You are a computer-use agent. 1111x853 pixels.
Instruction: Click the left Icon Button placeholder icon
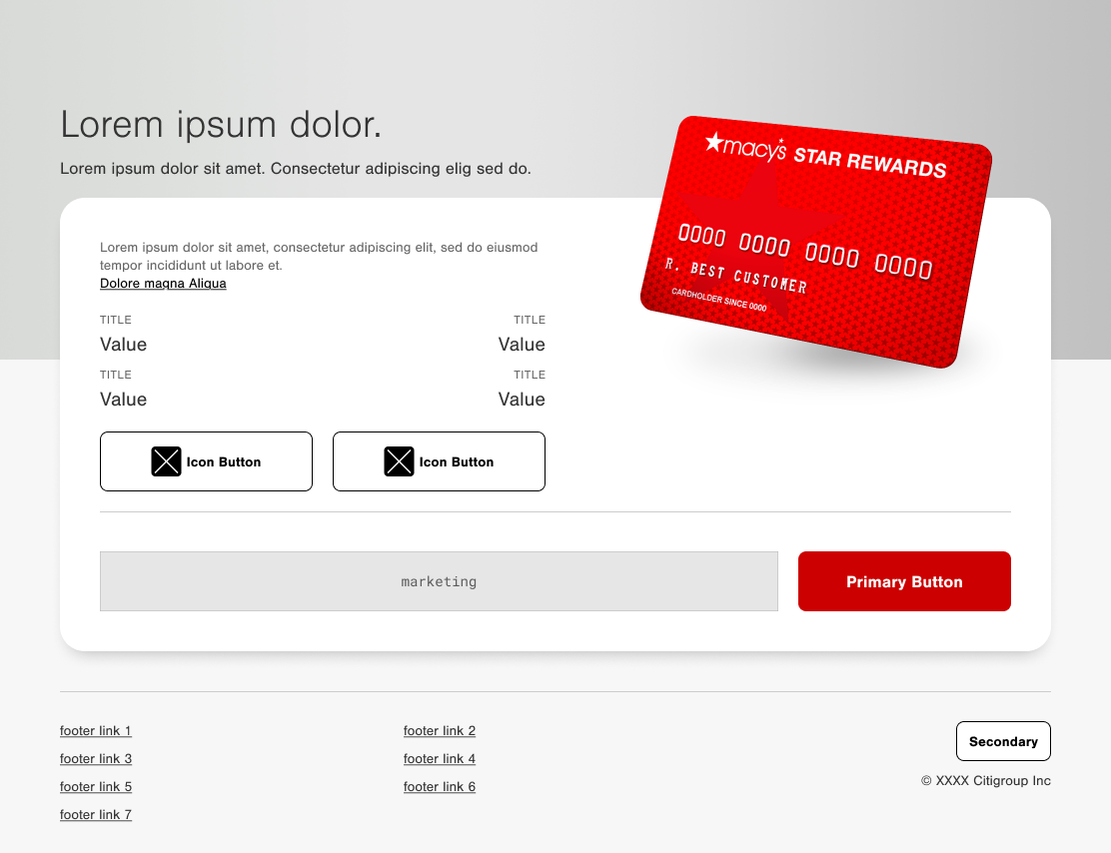point(167,461)
